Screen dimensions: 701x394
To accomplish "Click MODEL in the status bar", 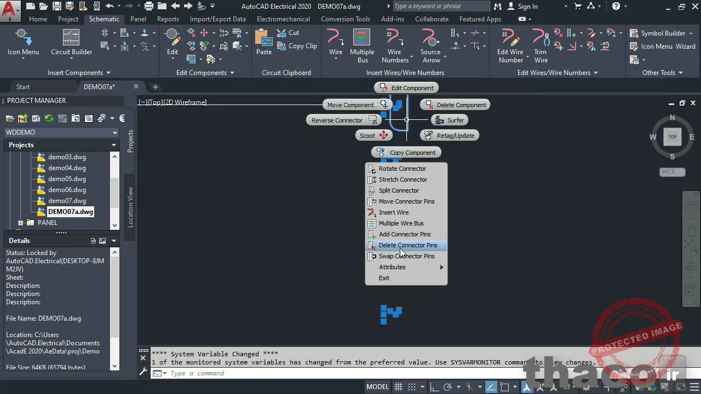I will (377, 386).
